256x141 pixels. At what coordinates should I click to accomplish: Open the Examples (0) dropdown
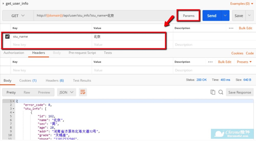pos(242,3)
